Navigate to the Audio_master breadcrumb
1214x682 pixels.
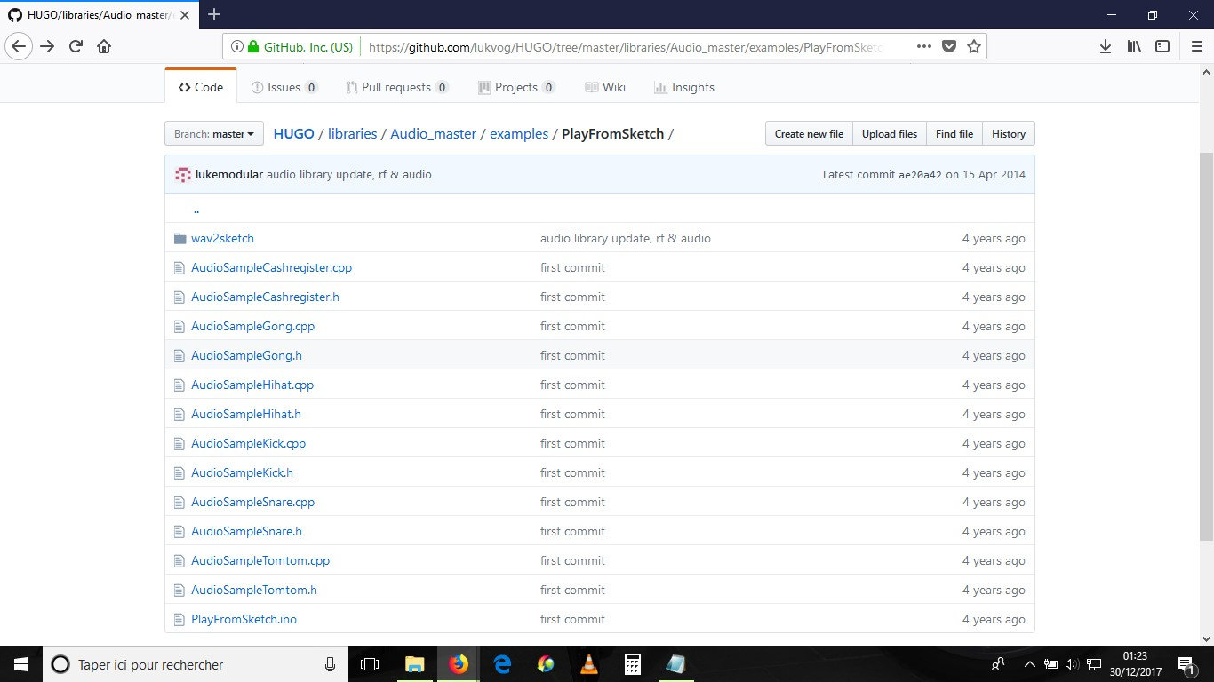click(x=434, y=134)
